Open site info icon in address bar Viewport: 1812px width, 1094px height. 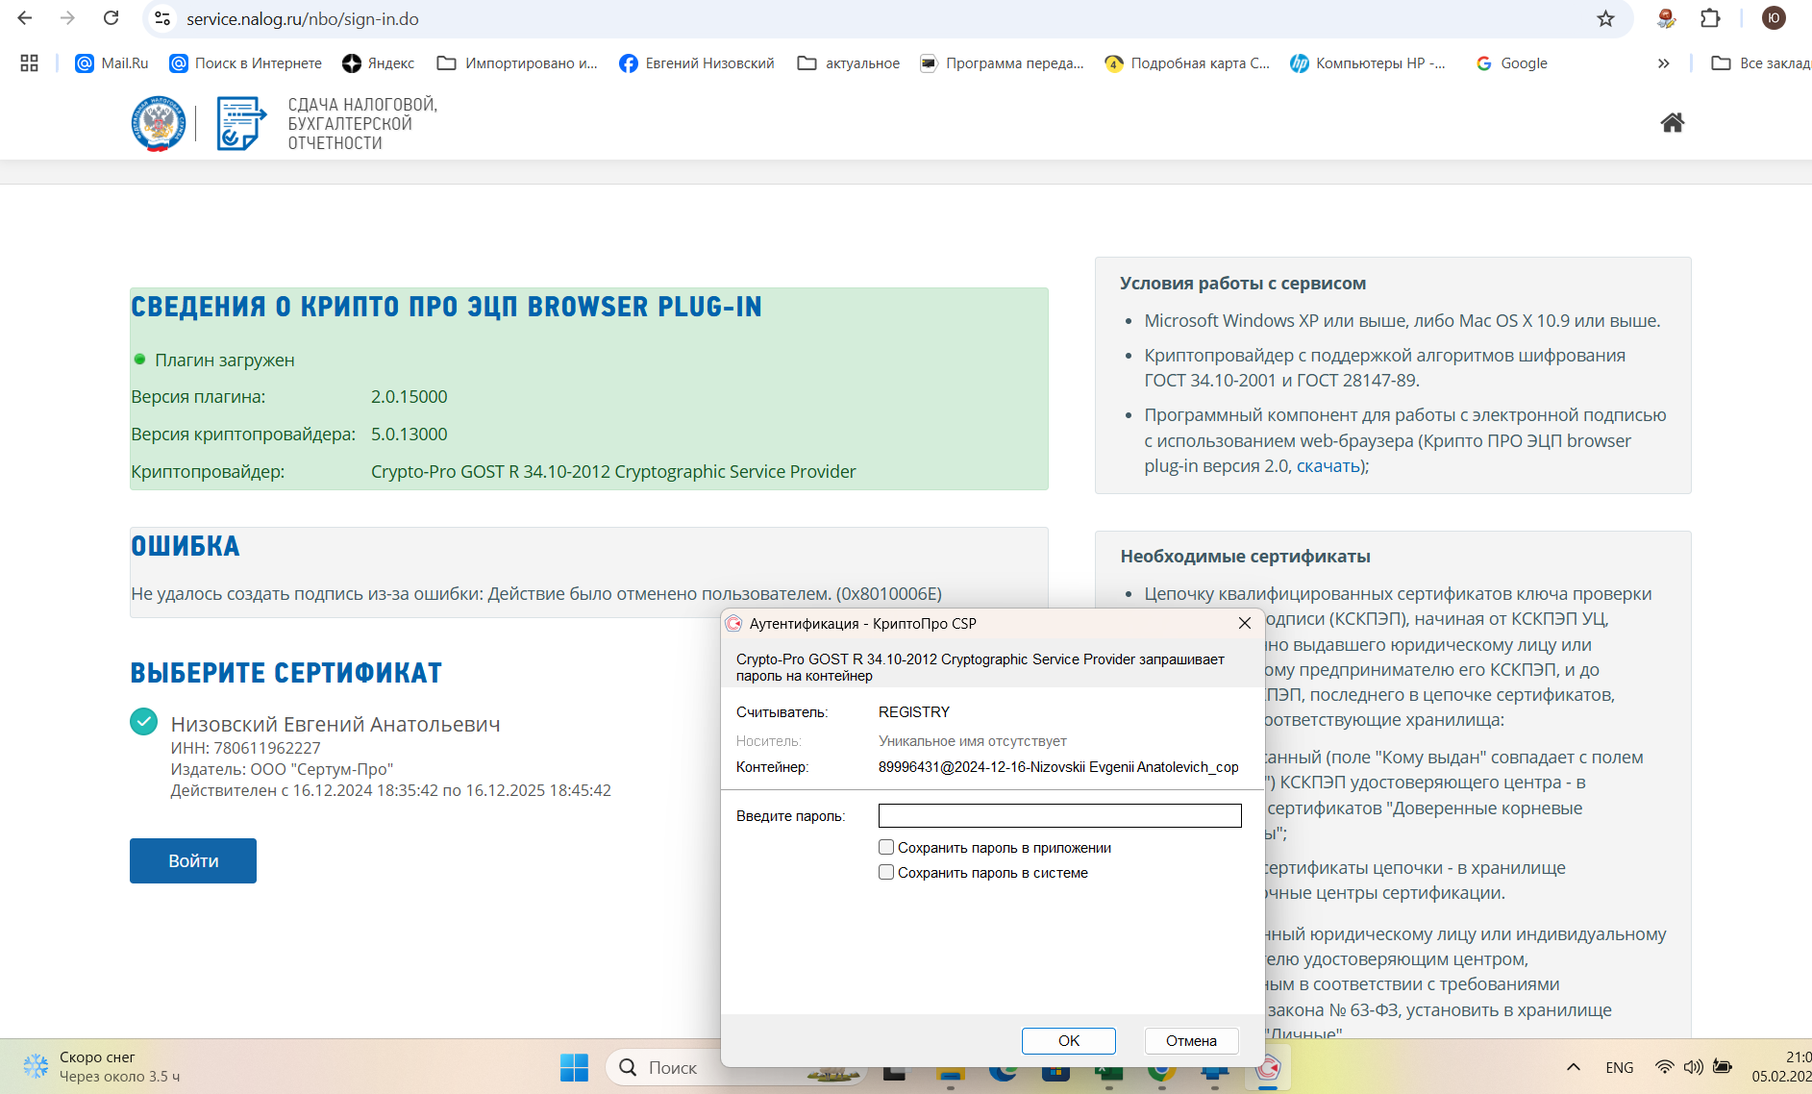point(163,18)
